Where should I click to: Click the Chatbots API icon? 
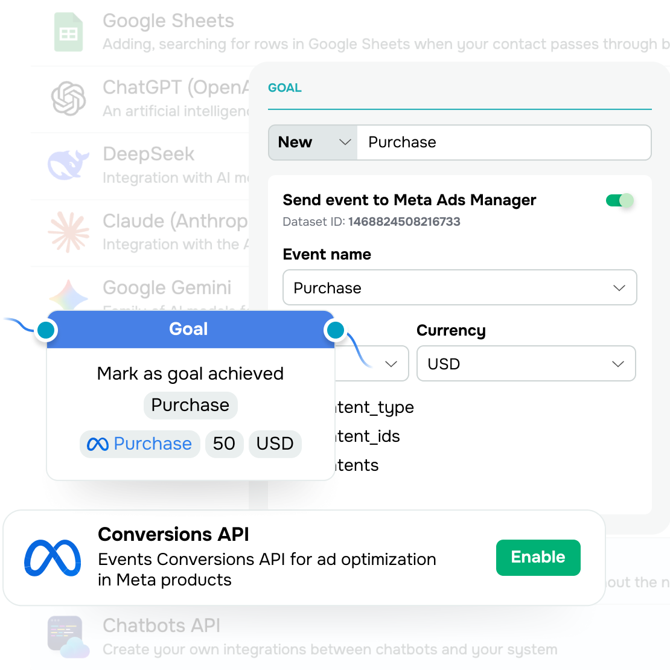tap(68, 637)
